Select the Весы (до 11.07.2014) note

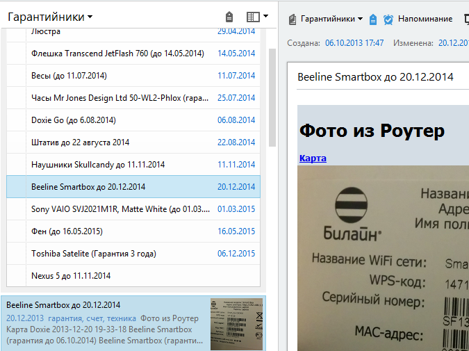(133, 75)
